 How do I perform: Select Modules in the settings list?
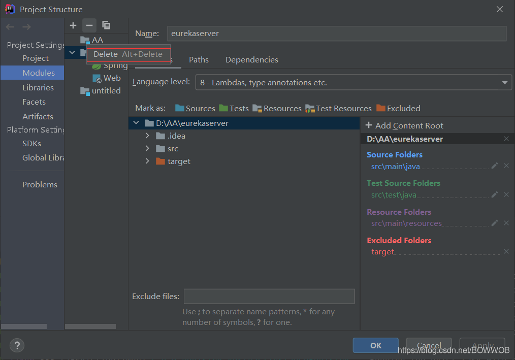(32, 73)
